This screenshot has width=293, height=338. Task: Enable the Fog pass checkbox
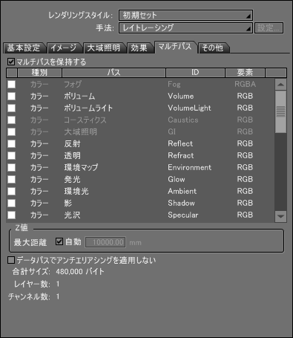coord(11,84)
